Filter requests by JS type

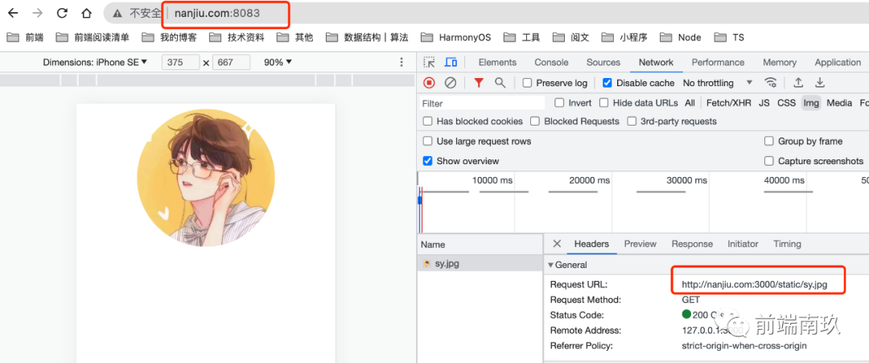click(764, 102)
